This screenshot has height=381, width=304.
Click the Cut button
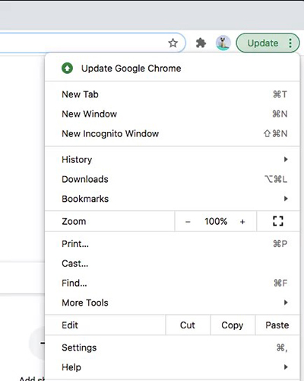188,325
